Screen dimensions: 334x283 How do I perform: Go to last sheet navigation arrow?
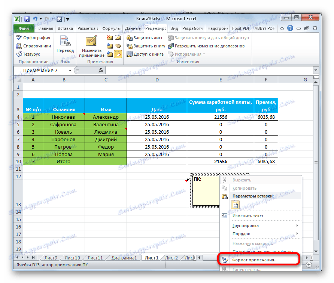pos(33,258)
